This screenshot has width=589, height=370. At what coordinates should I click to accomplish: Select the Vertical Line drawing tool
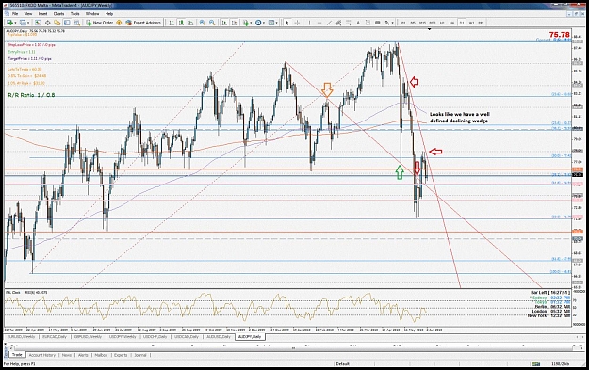[309, 23]
